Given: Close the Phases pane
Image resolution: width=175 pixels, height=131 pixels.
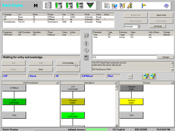Looking at the screenshot, I should pos(172,83).
